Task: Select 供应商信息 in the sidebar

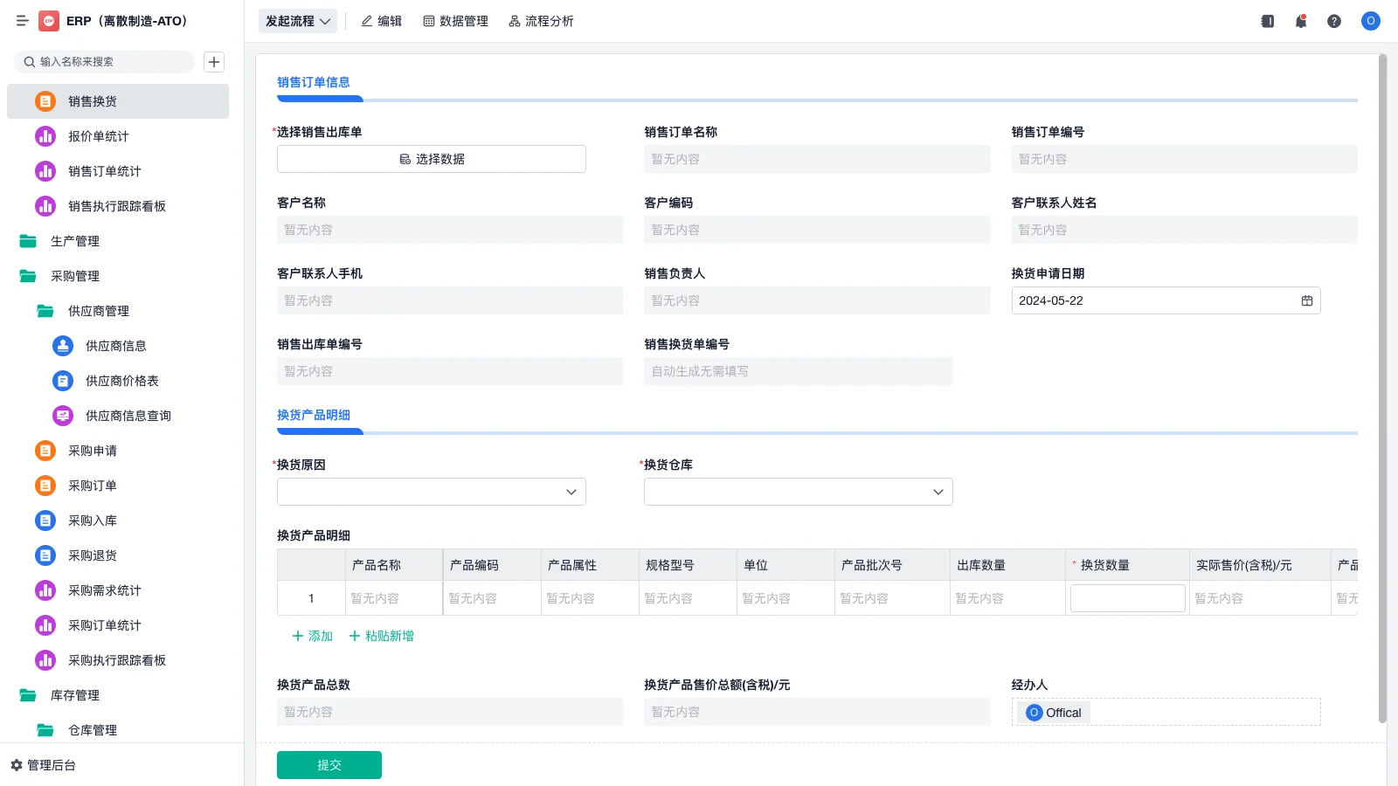Action: 113,346
